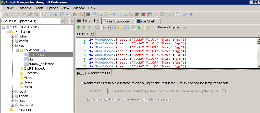Screen dimensions: 260x113
Task: Save the script with the floppy disk icon
Action: (114, 27)
